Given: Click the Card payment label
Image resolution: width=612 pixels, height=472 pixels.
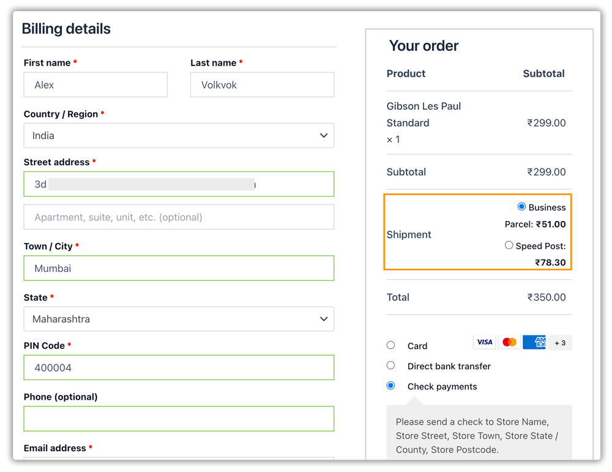Looking at the screenshot, I should pos(417,346).
